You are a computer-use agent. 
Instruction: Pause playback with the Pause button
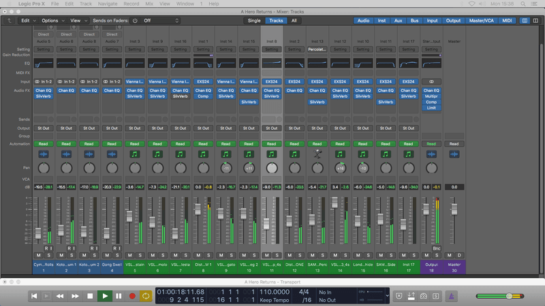(119, 296)
